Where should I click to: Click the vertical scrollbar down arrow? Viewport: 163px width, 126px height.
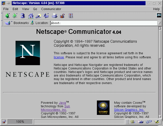coord(160,117)
